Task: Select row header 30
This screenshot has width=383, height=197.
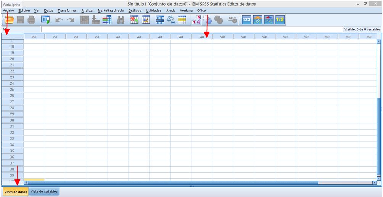Action: (13, 120)
